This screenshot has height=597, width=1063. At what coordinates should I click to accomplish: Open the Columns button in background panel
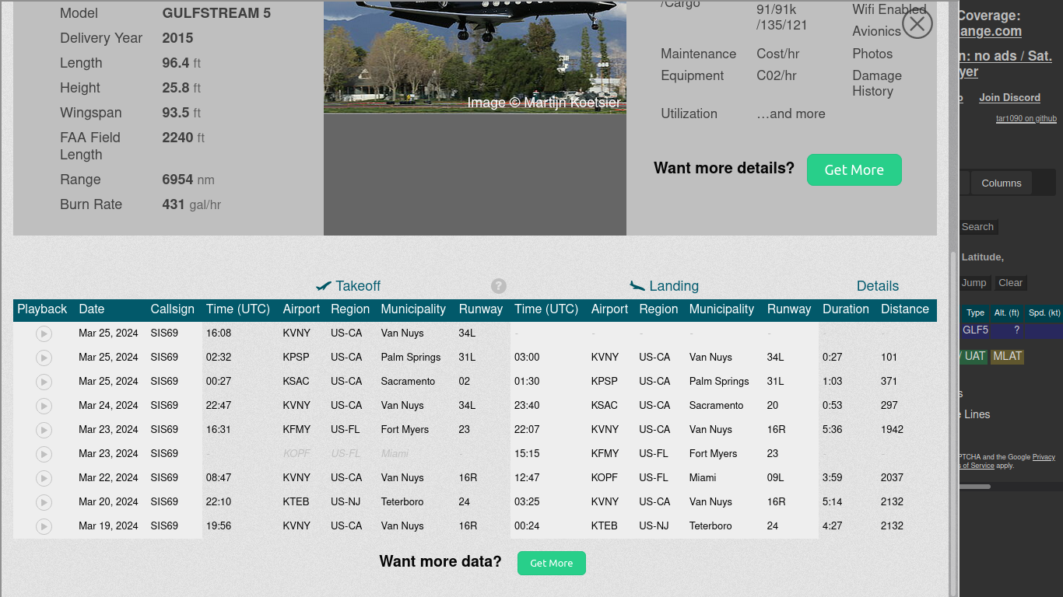click(x=1002, y=183)
